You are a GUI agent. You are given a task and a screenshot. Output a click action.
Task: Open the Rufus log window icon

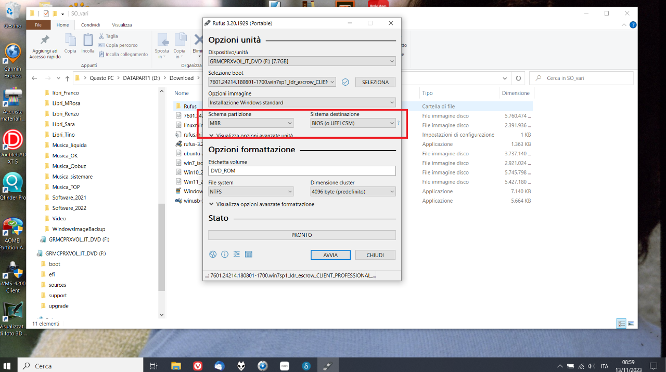click(x=249, y=255)
